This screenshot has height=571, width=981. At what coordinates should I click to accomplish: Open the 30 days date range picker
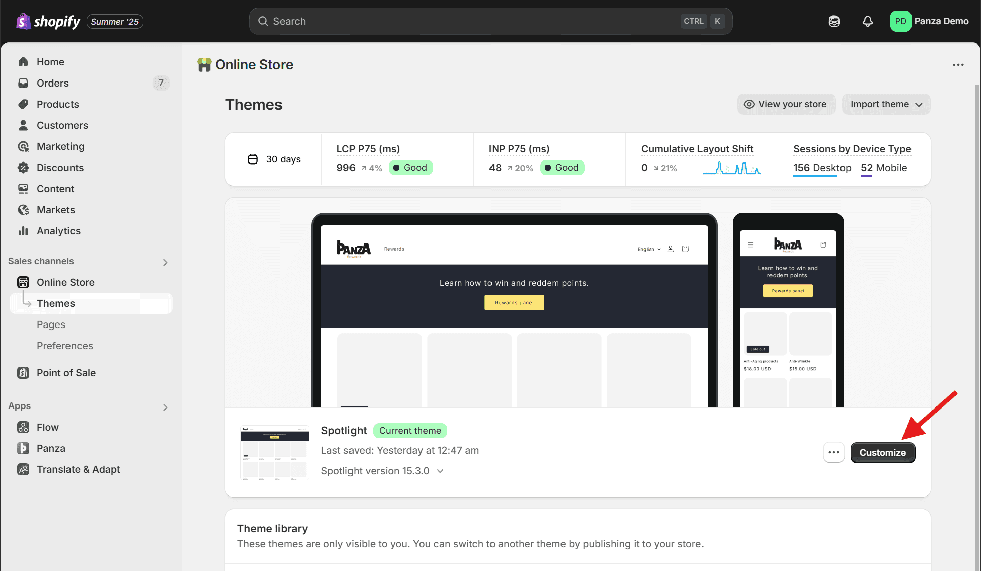274,159
